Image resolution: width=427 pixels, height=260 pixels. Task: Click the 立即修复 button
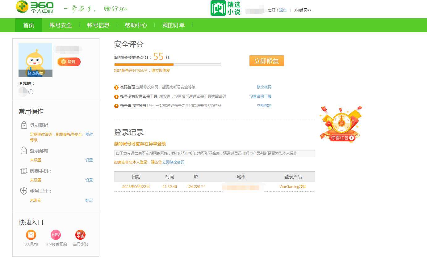(266, 61)
